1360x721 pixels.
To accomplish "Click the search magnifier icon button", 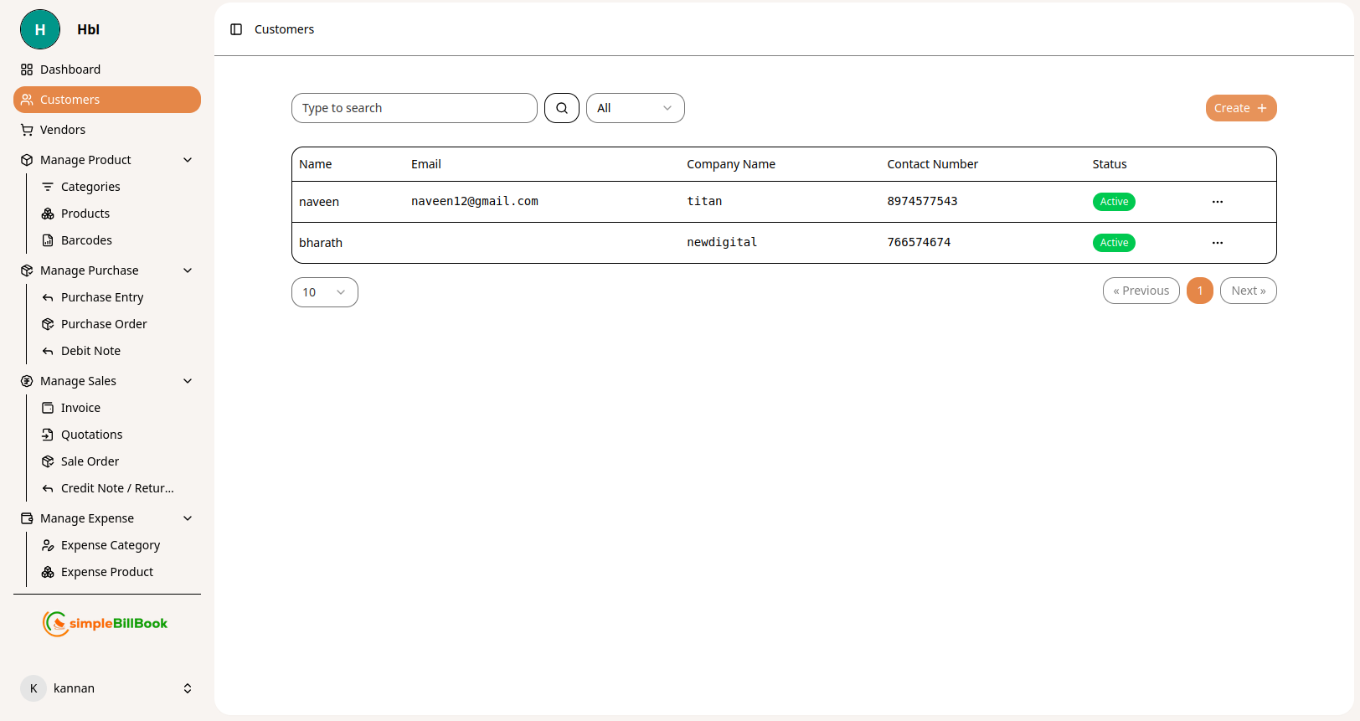I will [x=561, y=108].
